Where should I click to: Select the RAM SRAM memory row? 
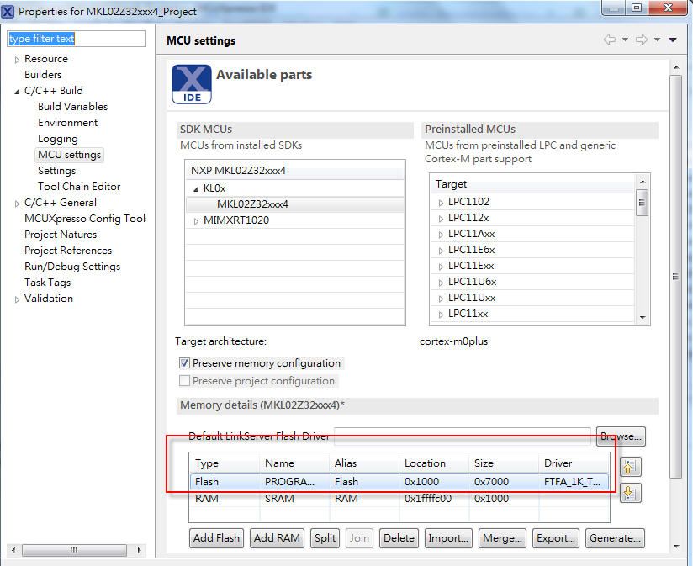[399, 499]
